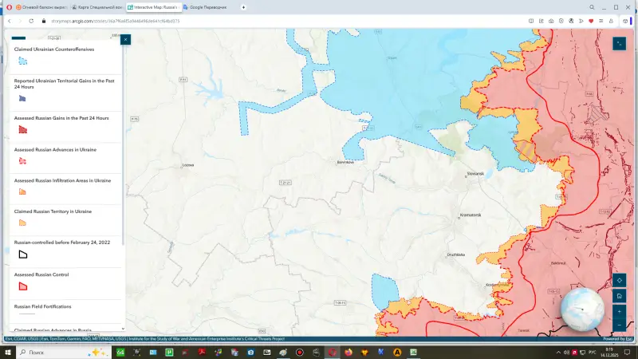
Task: Switch to the Google Переводчик browser tab
Action: click(207, 6)
